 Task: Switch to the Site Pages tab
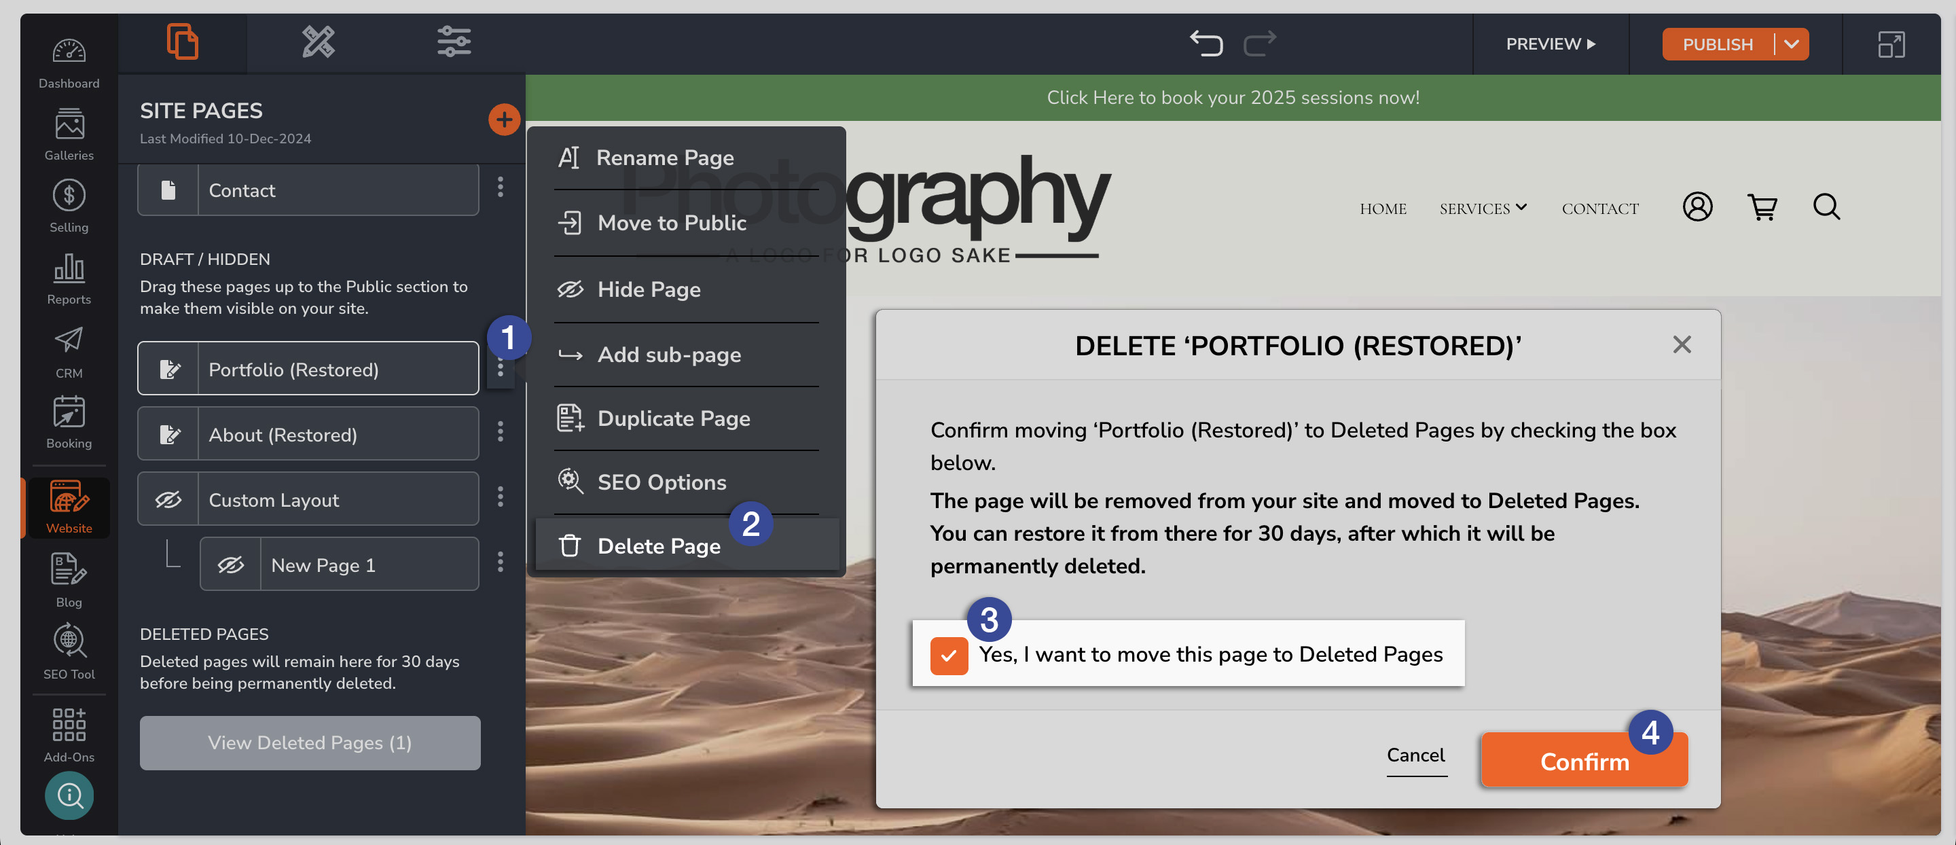click(x=182, y=41)
